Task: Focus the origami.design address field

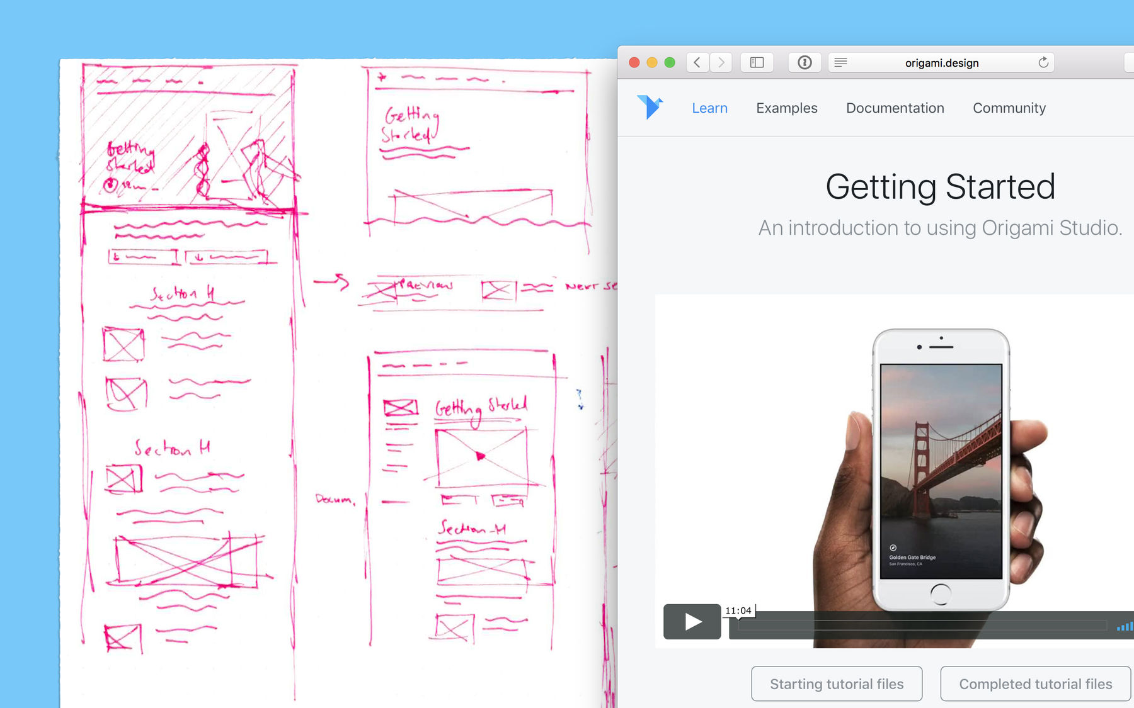Action: click(x=941, y=62)
